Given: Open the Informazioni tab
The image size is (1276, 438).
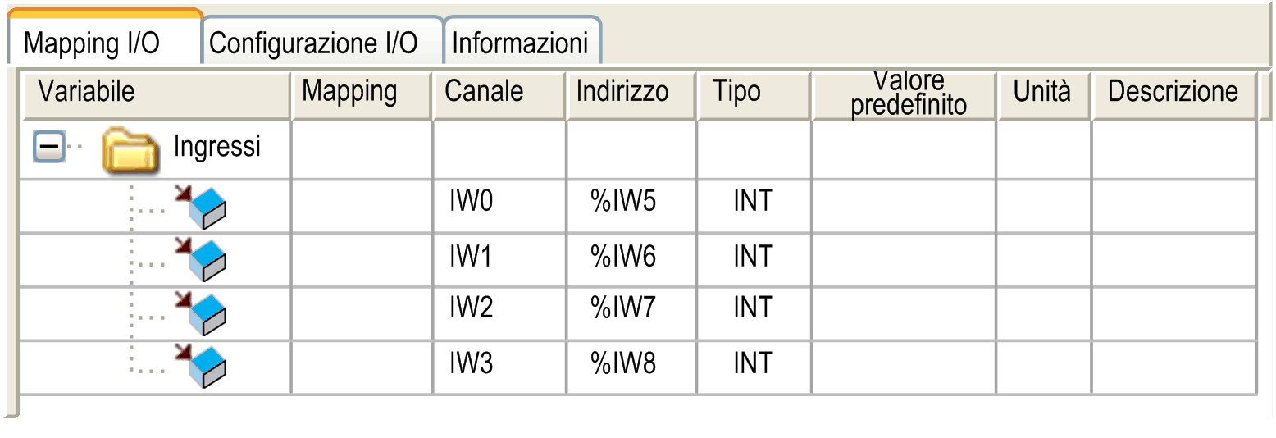Looking at the screenshot, I should [x=520, y=43].
